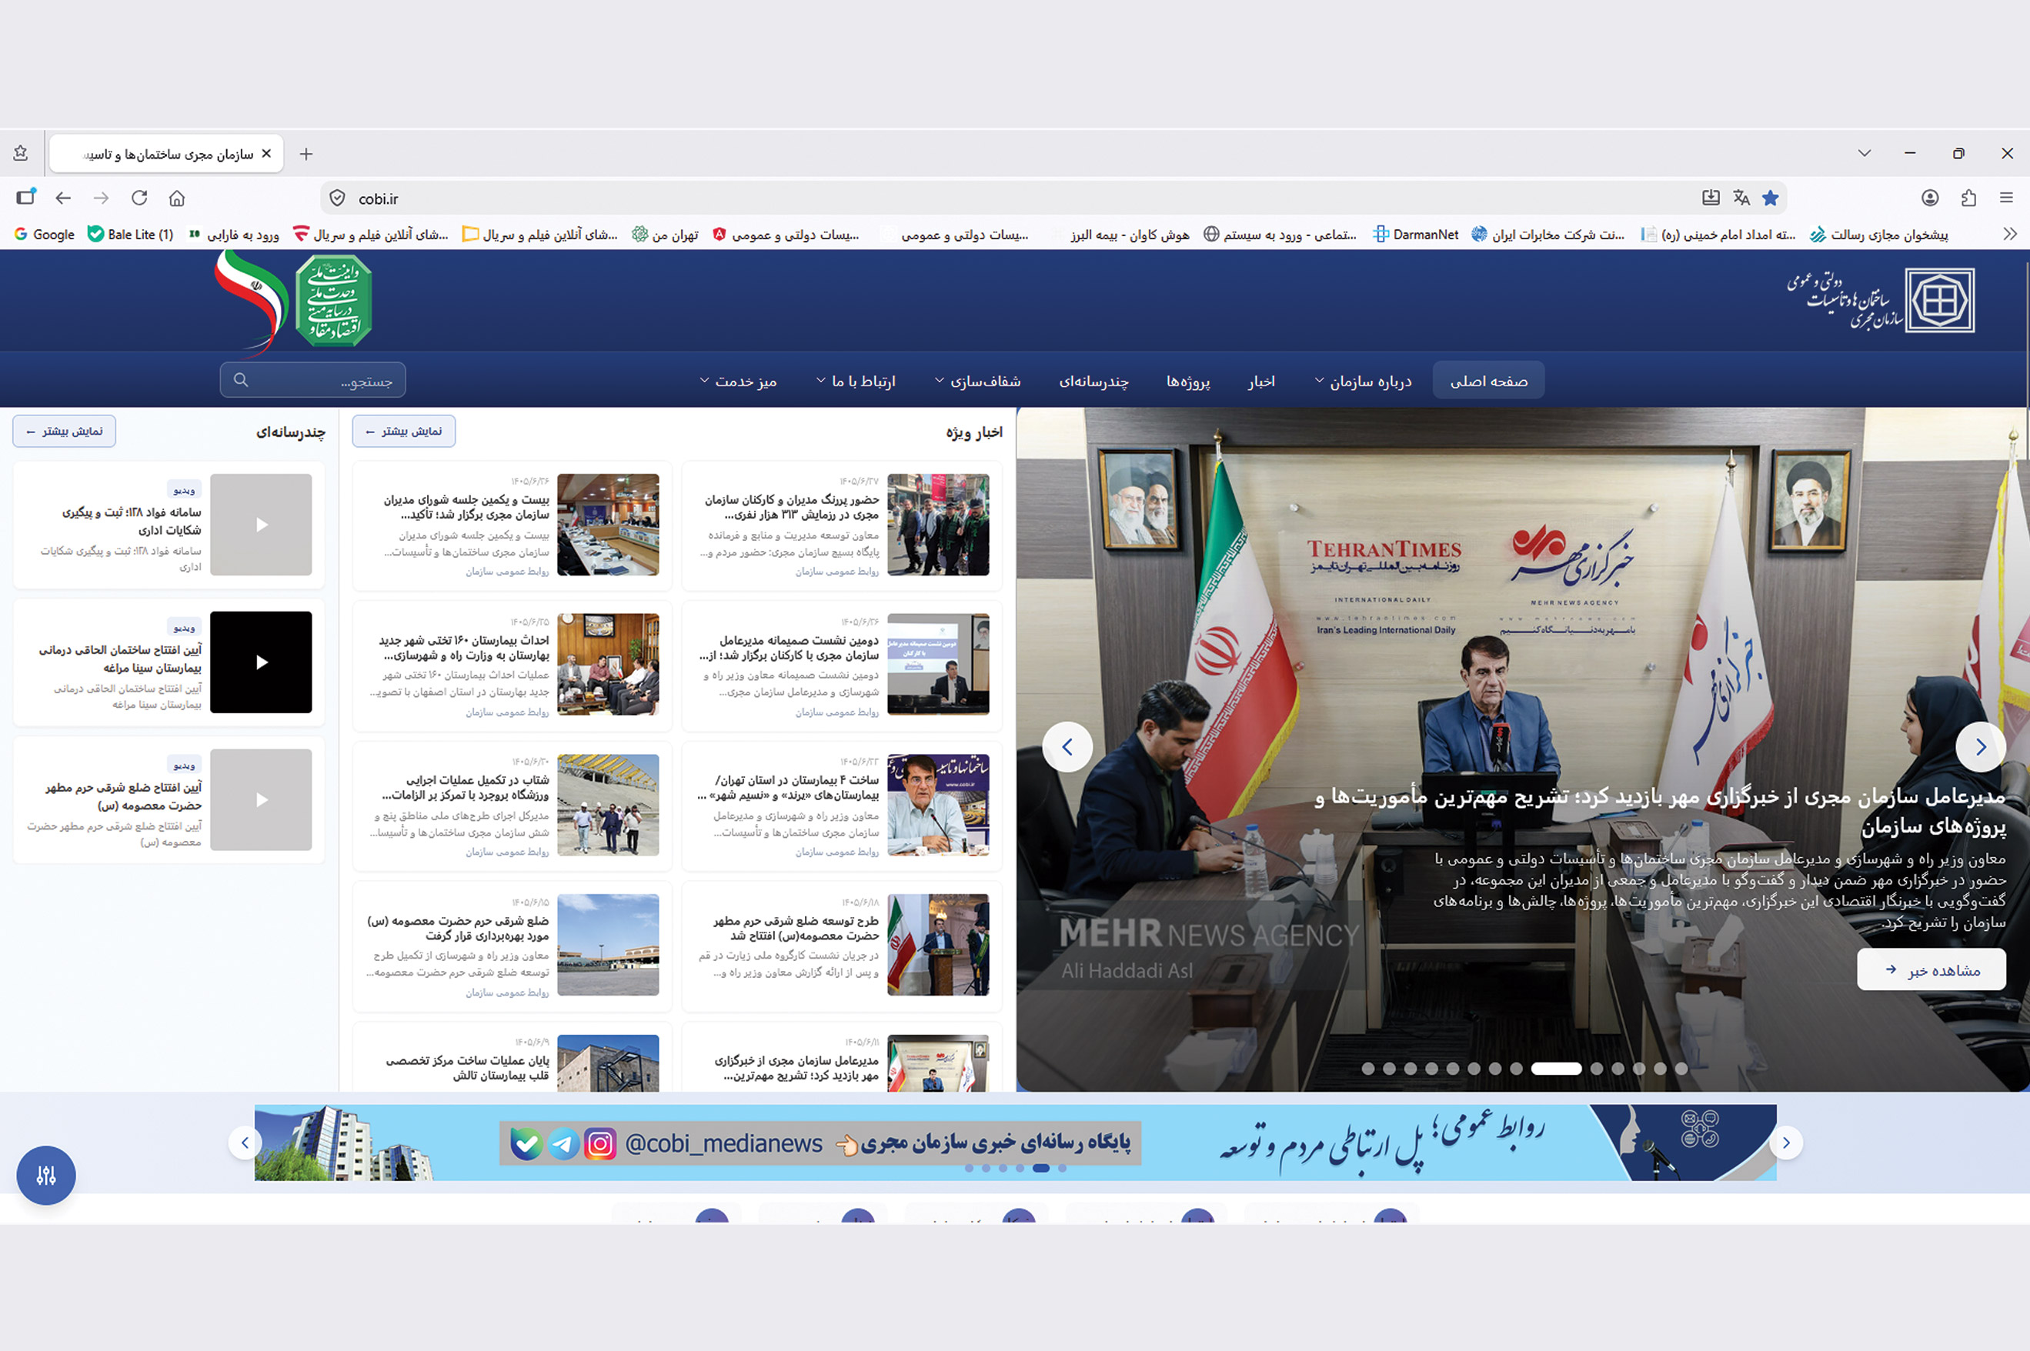Screen dimensions: 2030x1351
Task: Open thumbnail of شتاب در تکمیل ورزشگاه بروجرد
Action: coord(609,805)
